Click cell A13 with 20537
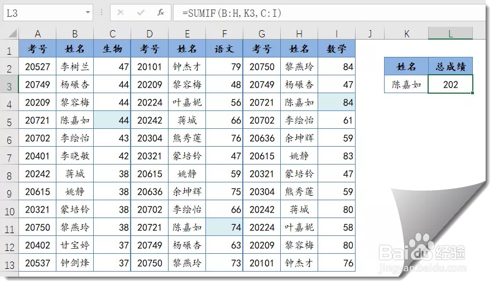 coord(37,263)
